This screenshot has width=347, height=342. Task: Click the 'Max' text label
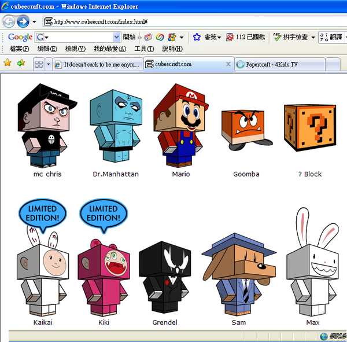pos(313,322)
